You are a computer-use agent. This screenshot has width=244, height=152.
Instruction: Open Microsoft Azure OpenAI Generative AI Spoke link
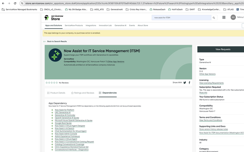74,120
